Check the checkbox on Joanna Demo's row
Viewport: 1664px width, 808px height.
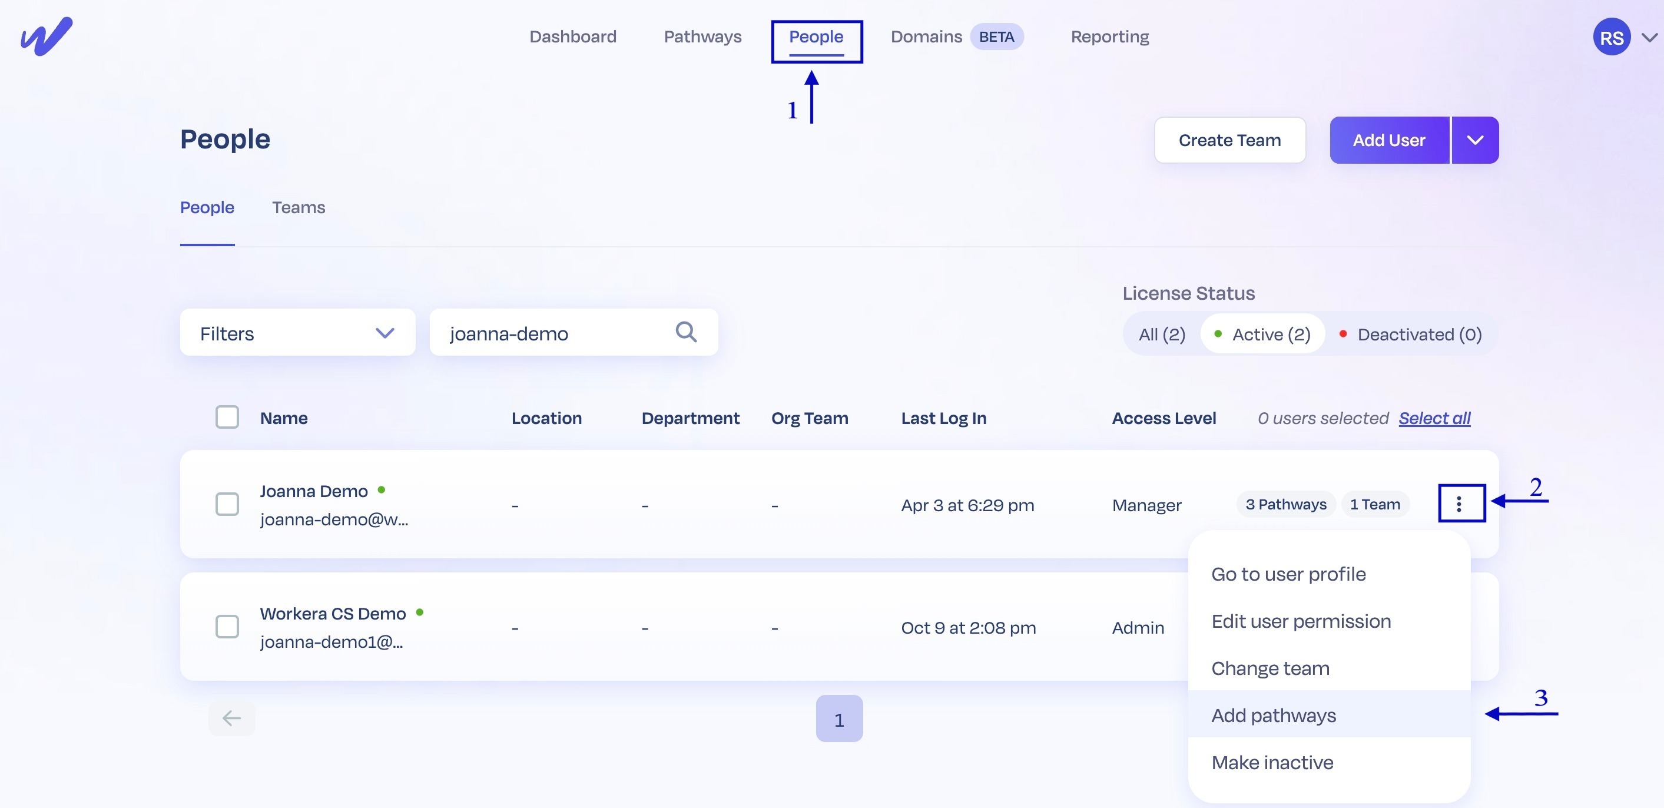227,505
